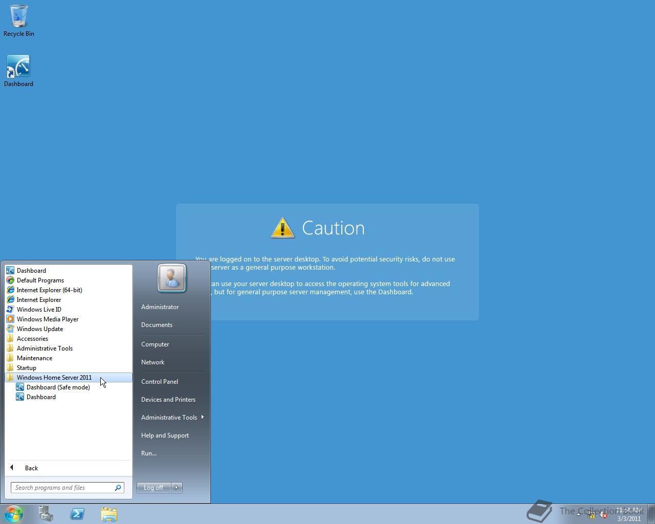Select Devices and Printers
Image resolution: width=655 pixels, height=524 pixels.
tap(168, 399)
